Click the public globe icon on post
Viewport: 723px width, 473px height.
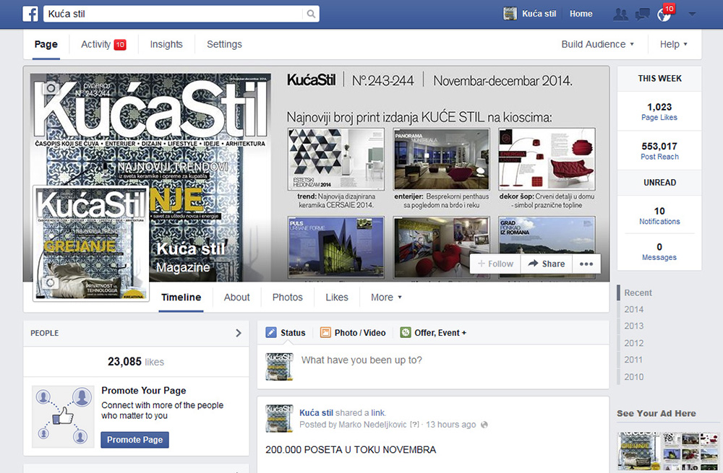(484, 425)
